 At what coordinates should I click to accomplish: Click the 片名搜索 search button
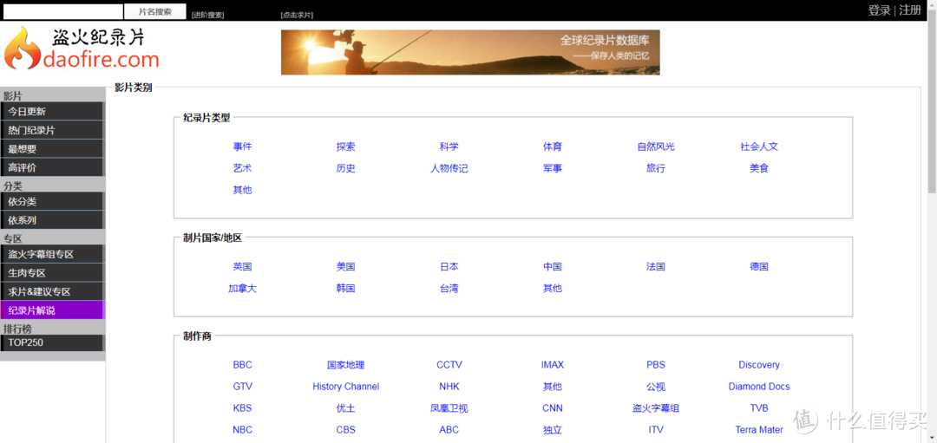pyautogui.click(x=154, y=11)
